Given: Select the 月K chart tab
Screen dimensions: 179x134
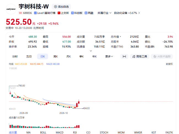Looking at the screenshot, I should click(69, 57).
